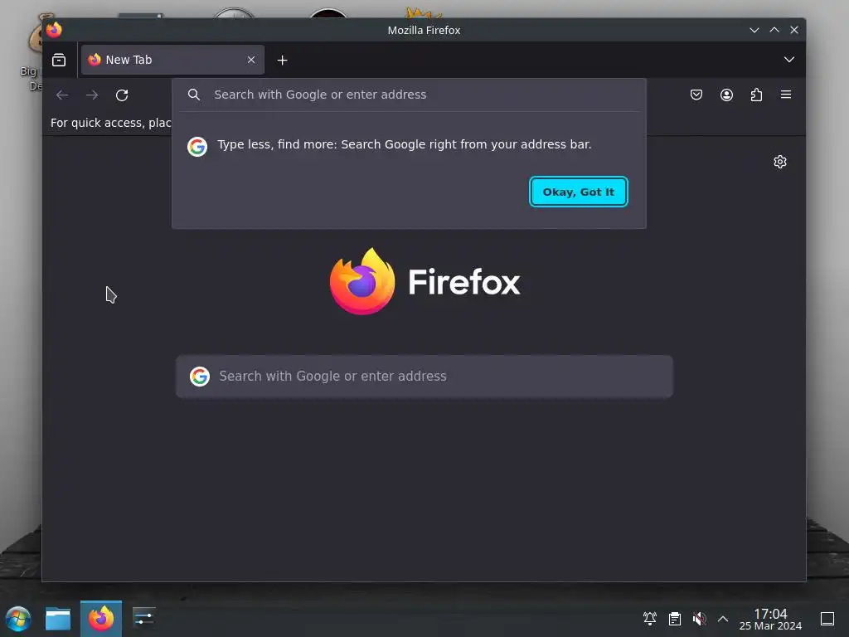
Task: Open clipboard tray icon
Action: click(x=675, y=618)
